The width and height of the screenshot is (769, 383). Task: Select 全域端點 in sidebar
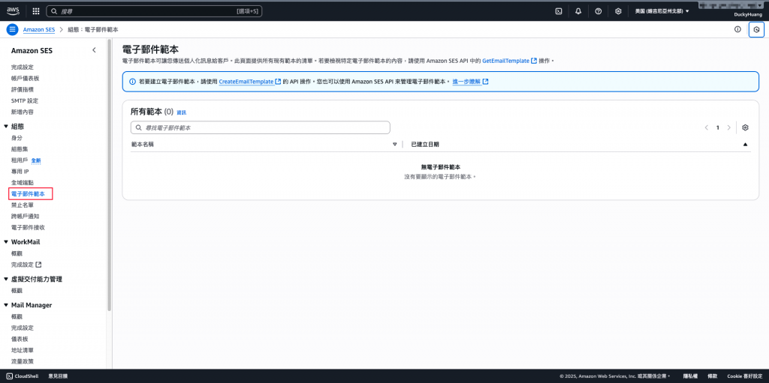point(23,183)
